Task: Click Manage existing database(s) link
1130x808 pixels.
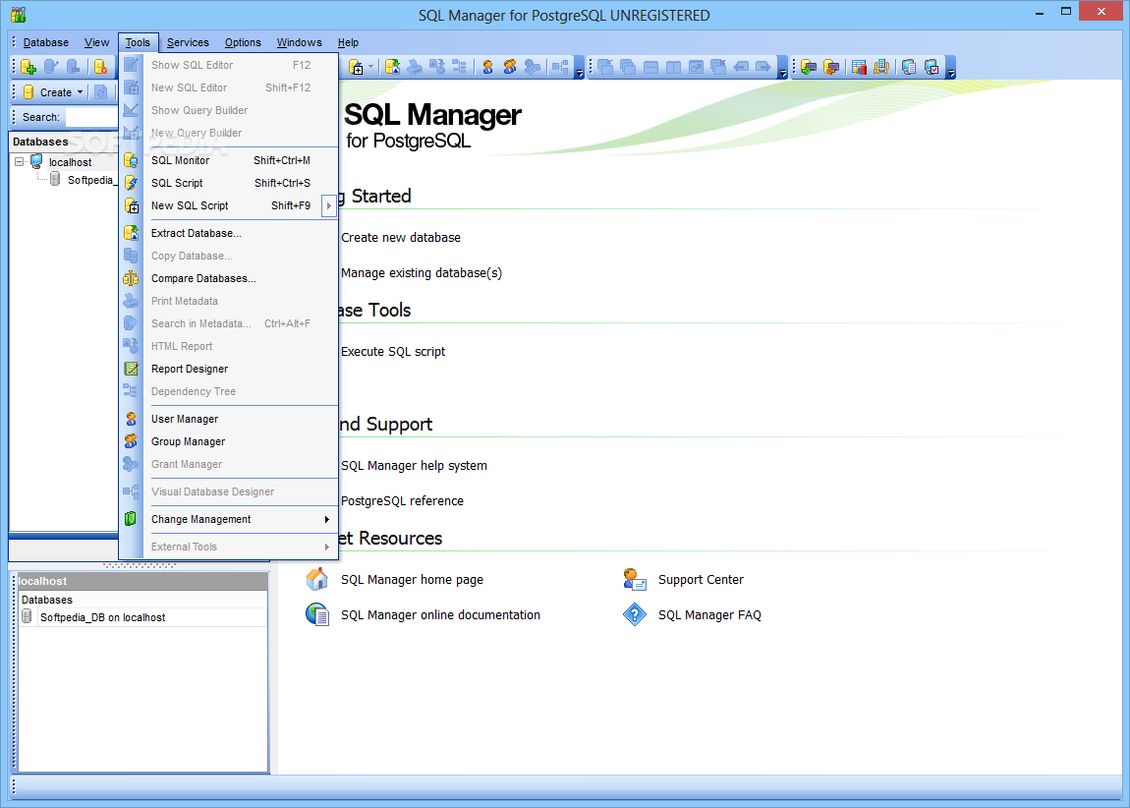Action: pyautogui.click(x=422, y=273)
